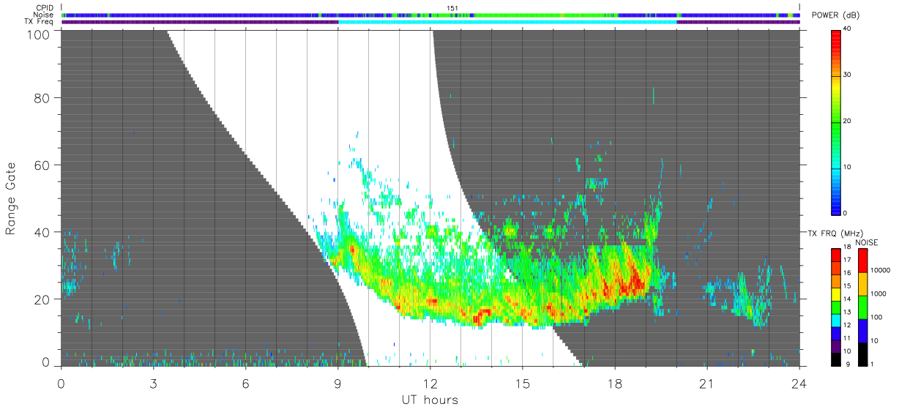Click the cyan 12 MHz swatch in the TX FRQ legend
This screenshot has width=899, height=415.
click(837, 320)
